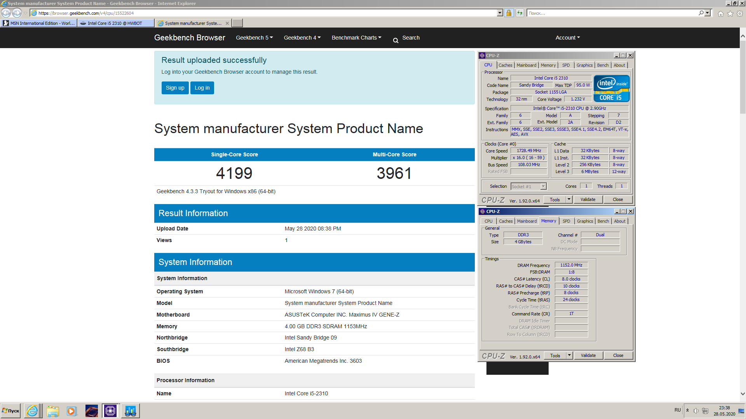
Task: Open the Memory tab in the upper CPU-Z window
Action: point(548,65)
